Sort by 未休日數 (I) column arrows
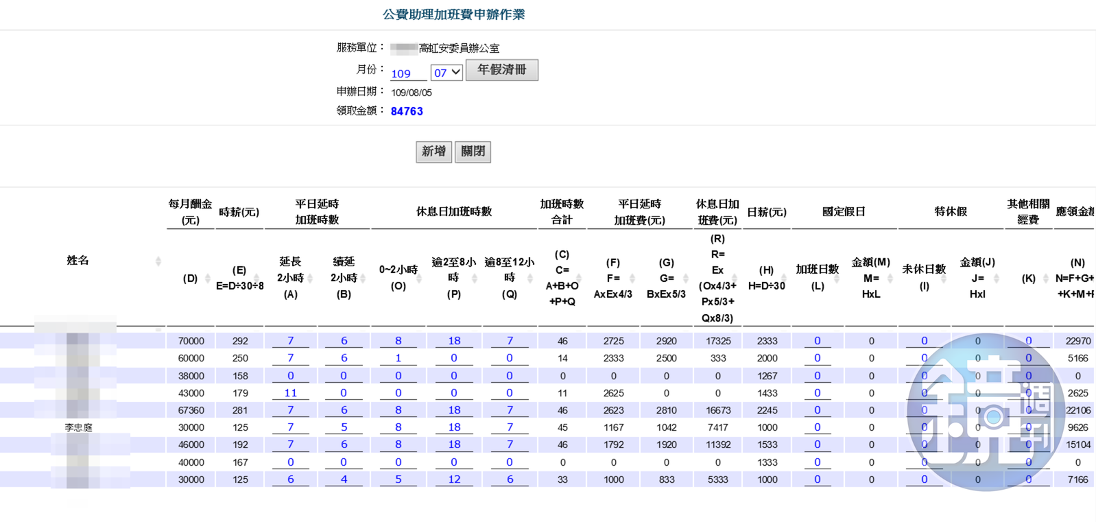This screenshot has height=522, width=1096. click(x=943, y=278)
